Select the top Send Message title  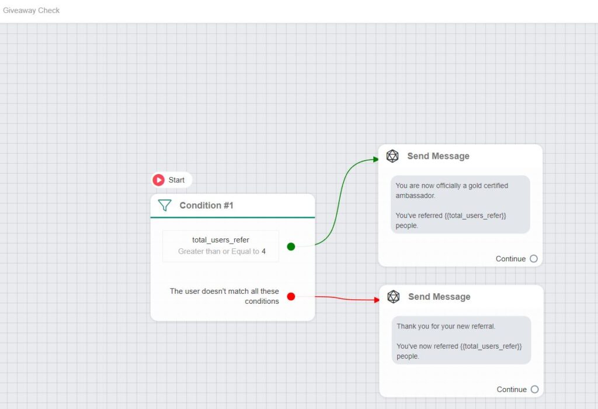(438, 156)
